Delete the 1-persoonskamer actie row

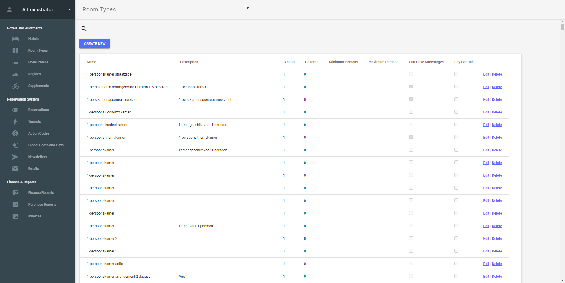[497, 264]
